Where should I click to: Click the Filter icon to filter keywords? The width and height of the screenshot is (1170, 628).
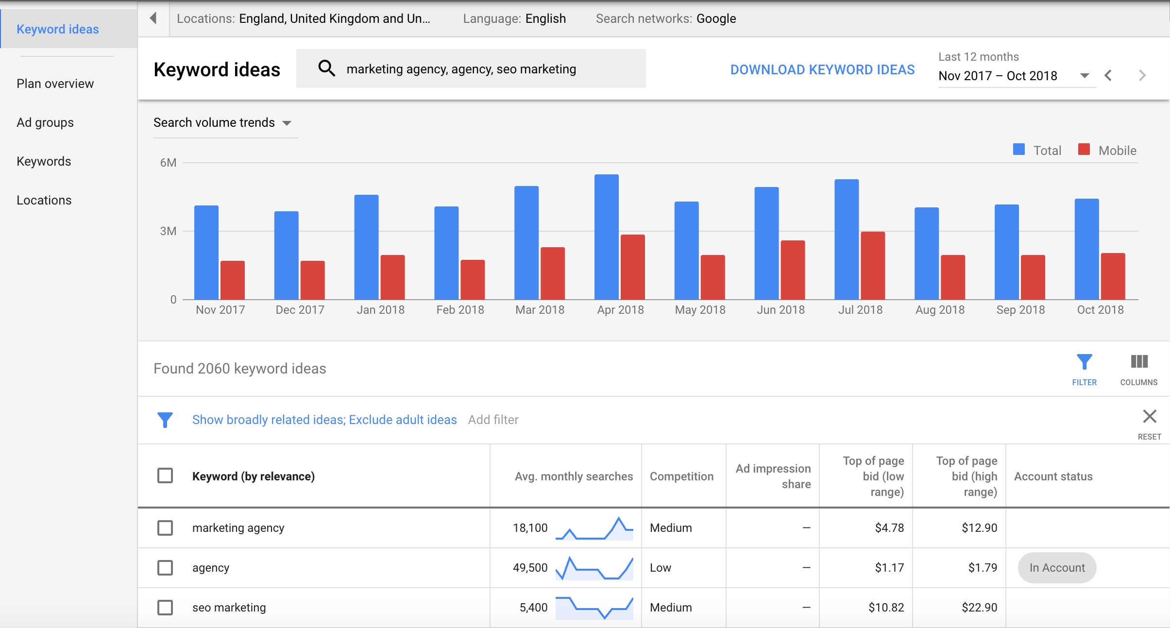pos(1084,363)
